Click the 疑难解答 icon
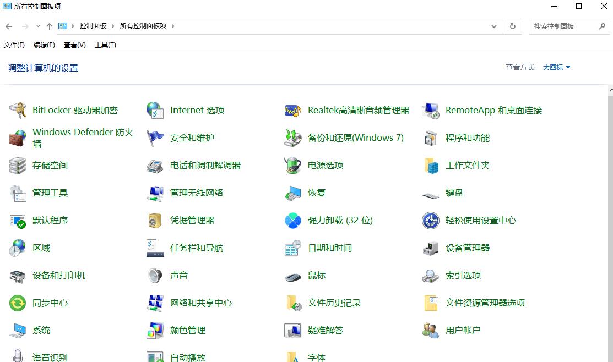 click(293, 331)
